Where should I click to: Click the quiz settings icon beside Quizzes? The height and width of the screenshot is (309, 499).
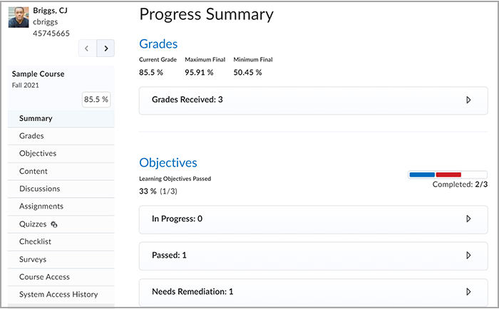[x=54, y=224]
